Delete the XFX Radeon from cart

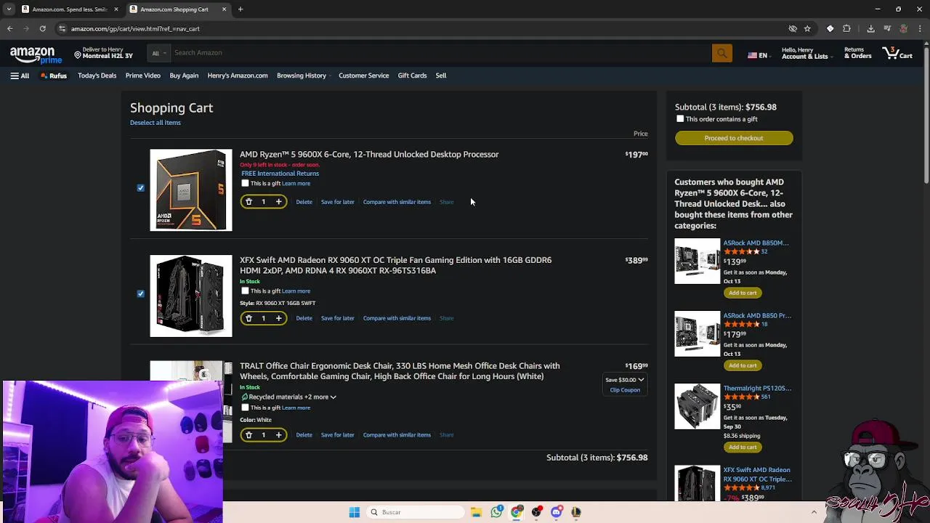304,318
